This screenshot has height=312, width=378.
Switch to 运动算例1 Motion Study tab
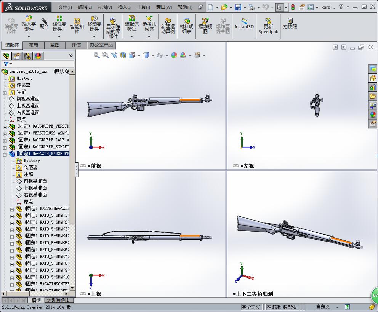coord(58,300)
